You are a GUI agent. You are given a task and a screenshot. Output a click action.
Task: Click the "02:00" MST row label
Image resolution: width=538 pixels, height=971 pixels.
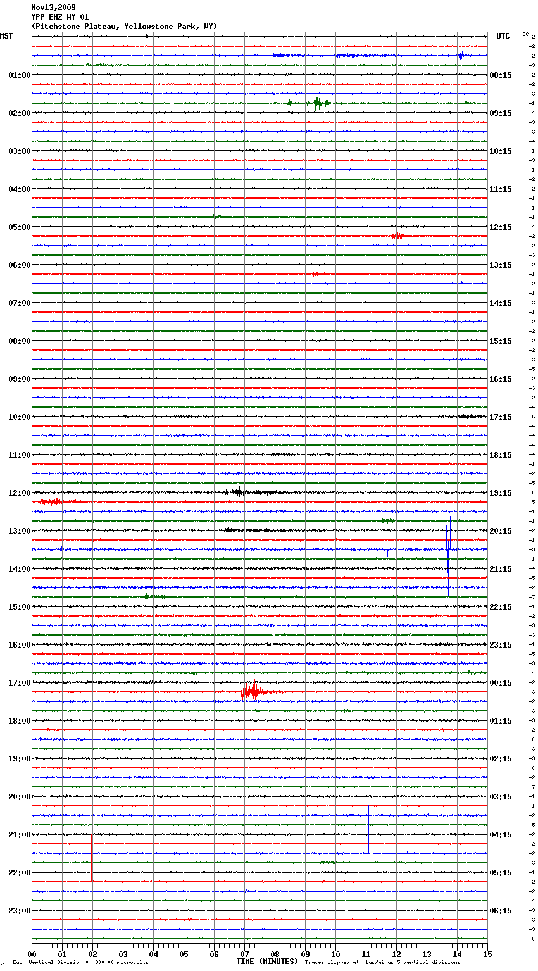coord(20,113)
